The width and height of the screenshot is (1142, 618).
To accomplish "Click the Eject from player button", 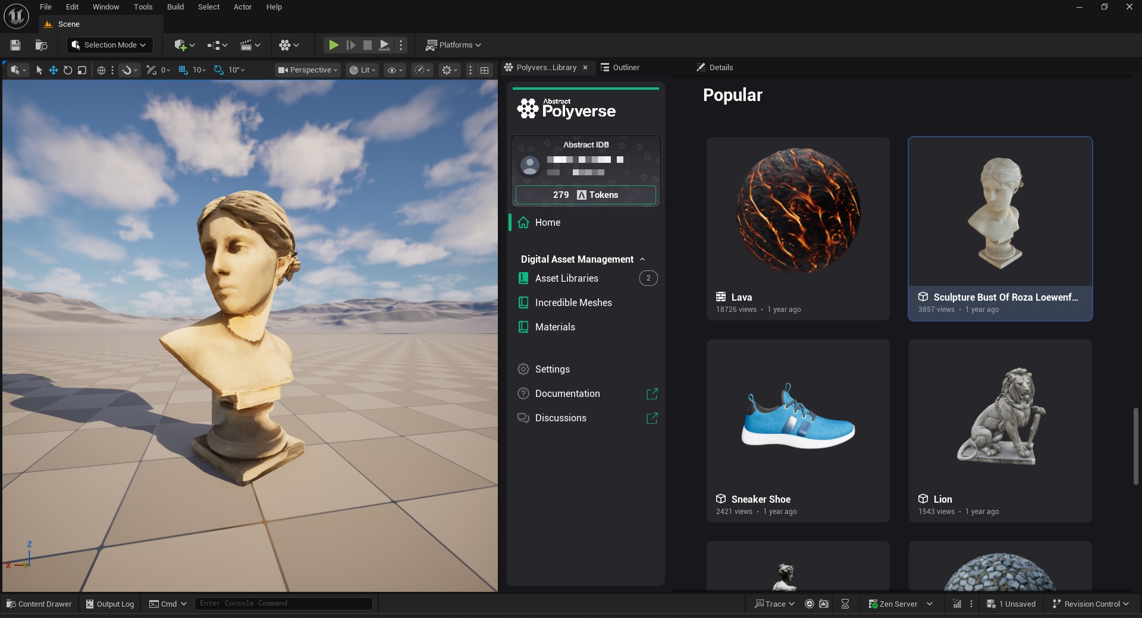I will pos(385,45).
